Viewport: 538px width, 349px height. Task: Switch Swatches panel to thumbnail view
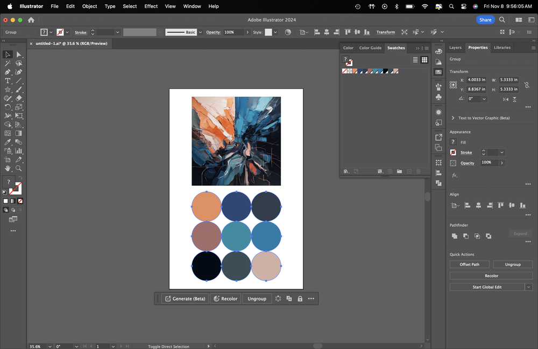[x=424, y=60]
